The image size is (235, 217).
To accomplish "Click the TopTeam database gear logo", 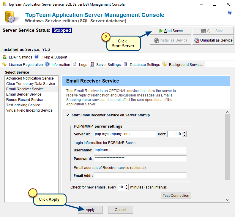I will tap(10, 17).
